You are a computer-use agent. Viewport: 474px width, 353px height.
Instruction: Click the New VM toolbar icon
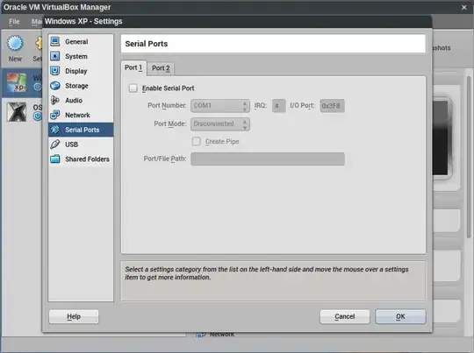[x=15, y=44]
